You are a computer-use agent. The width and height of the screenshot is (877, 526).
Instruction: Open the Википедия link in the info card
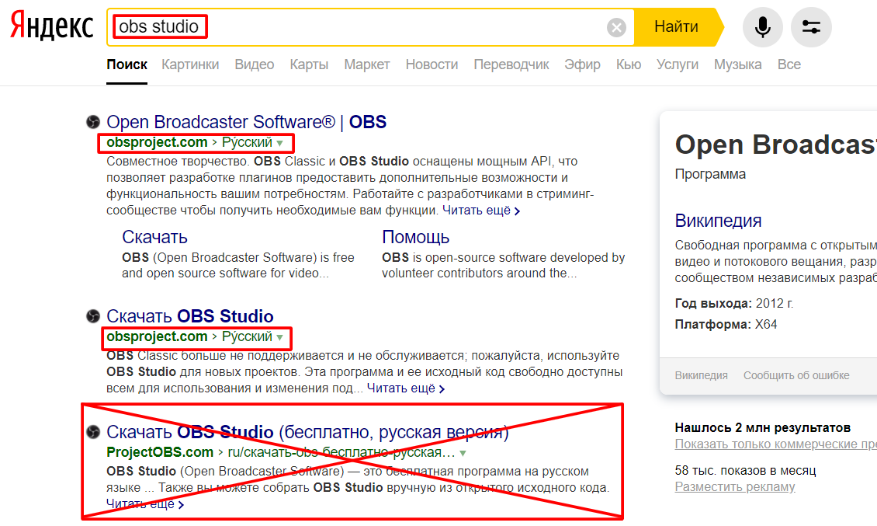[x=717, y=221]
